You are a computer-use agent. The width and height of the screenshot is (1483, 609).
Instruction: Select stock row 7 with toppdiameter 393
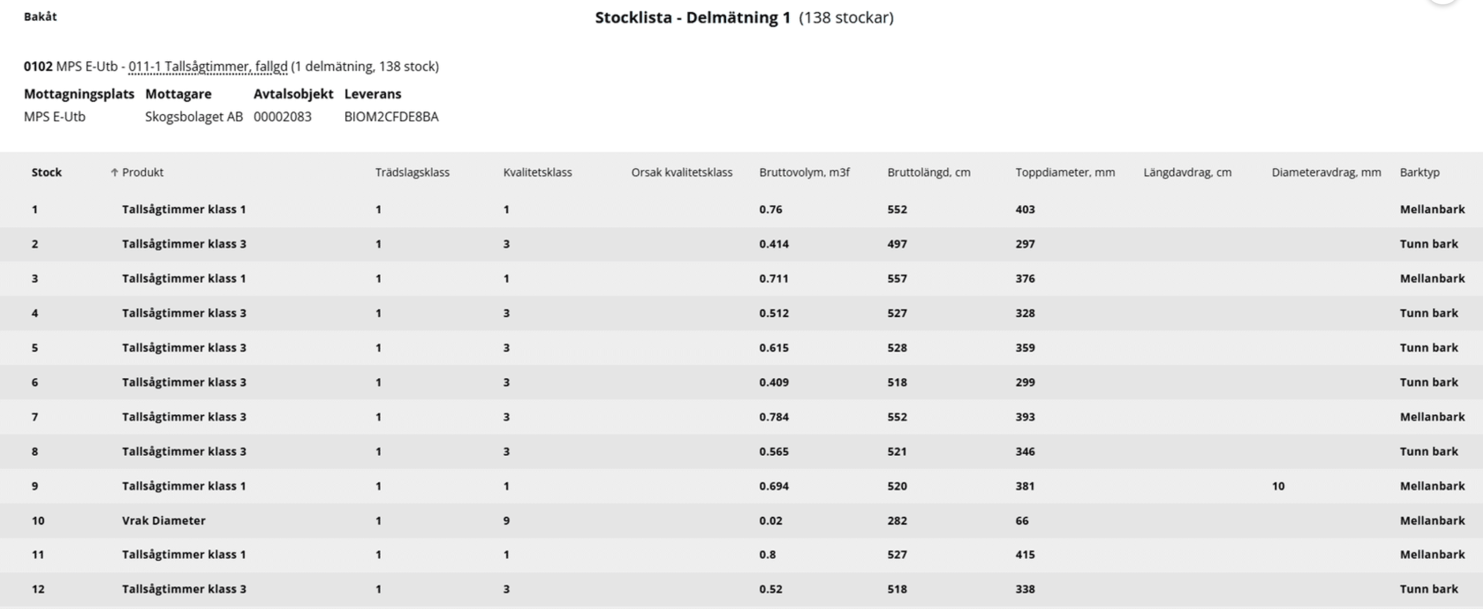[x=741, y=417]
